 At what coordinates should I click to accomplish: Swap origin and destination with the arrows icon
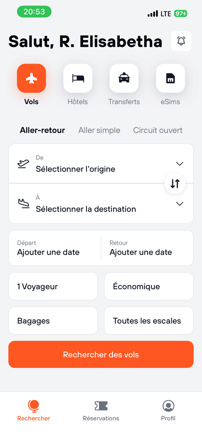pos(175,184)
